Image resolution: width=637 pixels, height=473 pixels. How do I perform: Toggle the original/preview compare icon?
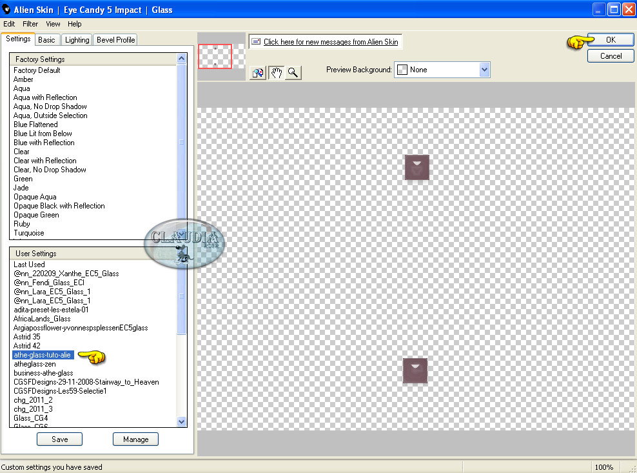coord(257,73)
